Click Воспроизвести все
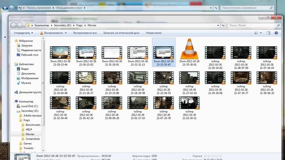 (85, 33)
